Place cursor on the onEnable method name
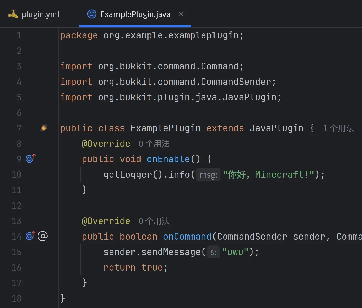This screenshot has height=308, width=362. tap(168, 159)
